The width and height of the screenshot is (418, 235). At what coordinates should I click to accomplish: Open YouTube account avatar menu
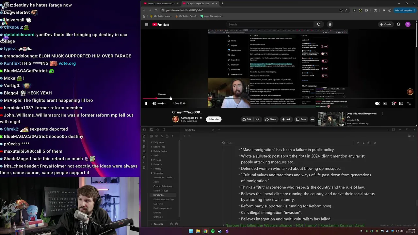tap(408, 24)
